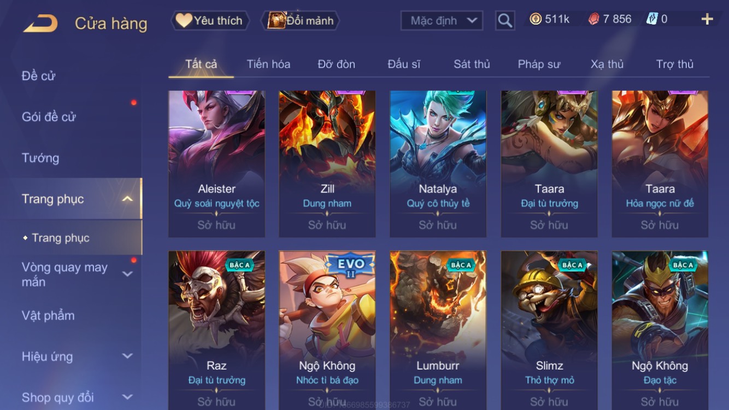Open the Zill Dung nham skin card
729x410 pixels.
327,164
